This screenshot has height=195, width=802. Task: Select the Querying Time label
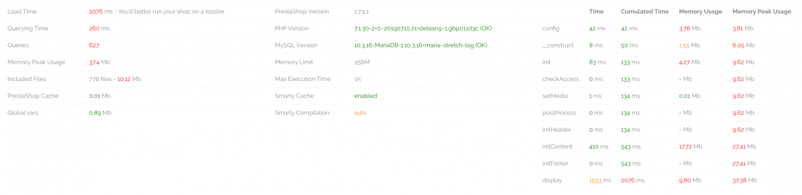pyautogui.click(x=28, y=28)
